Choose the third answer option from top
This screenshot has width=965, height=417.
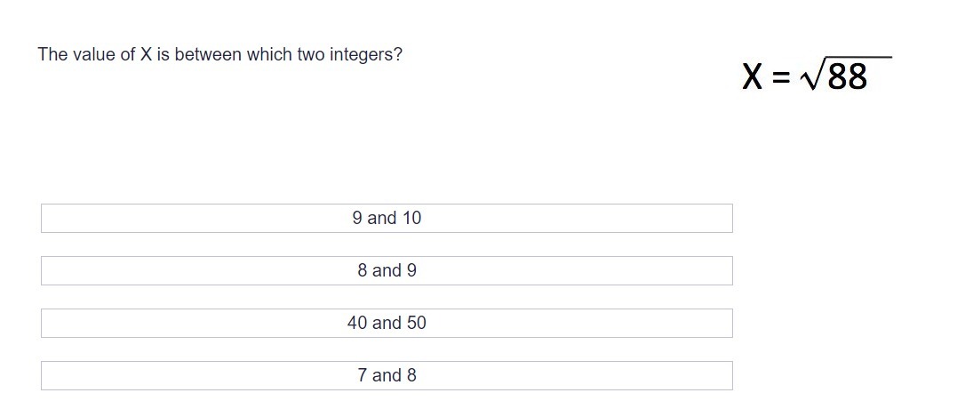click(387, 323)
